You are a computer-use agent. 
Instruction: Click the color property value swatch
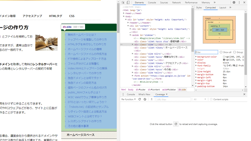(x=224, y=60)
